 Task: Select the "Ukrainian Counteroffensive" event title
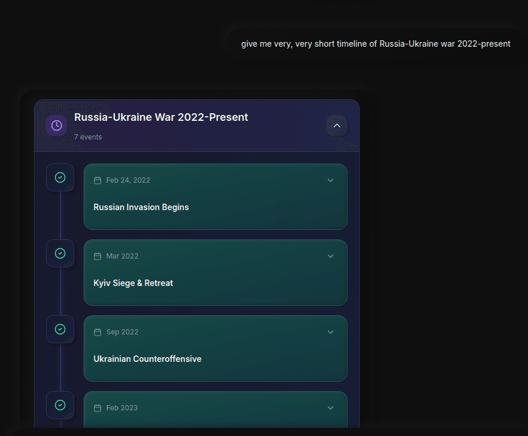pyautogui.click(x=147, y=359)
